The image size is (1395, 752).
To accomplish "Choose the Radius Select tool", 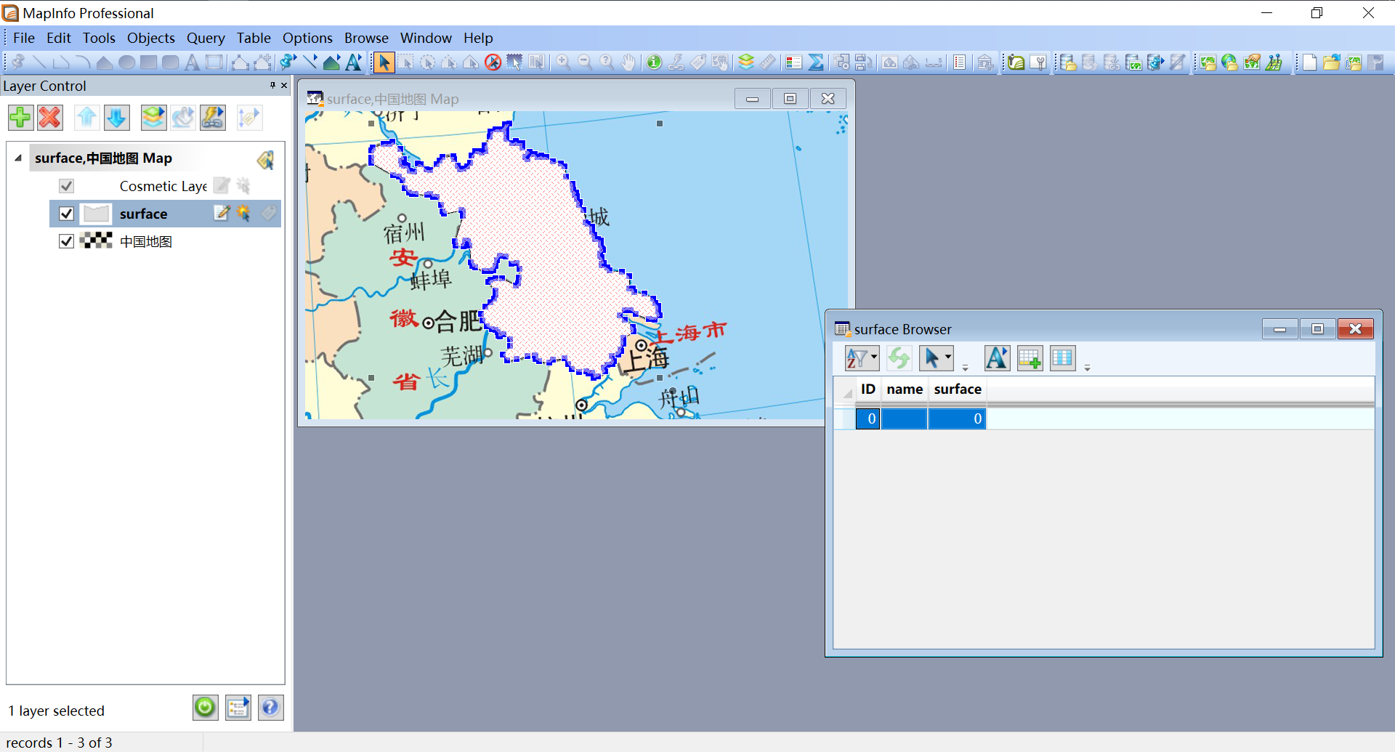I will pyautogui.click(x=427, y=62).
